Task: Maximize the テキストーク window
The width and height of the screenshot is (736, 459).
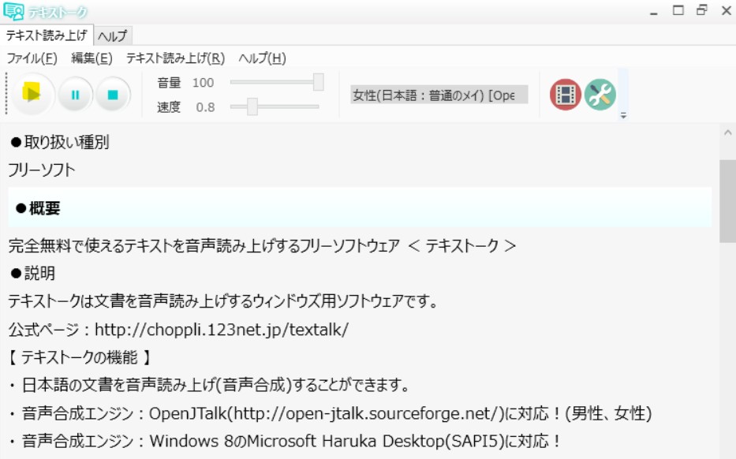Action: pyautogui.click(x=678, y=10)
